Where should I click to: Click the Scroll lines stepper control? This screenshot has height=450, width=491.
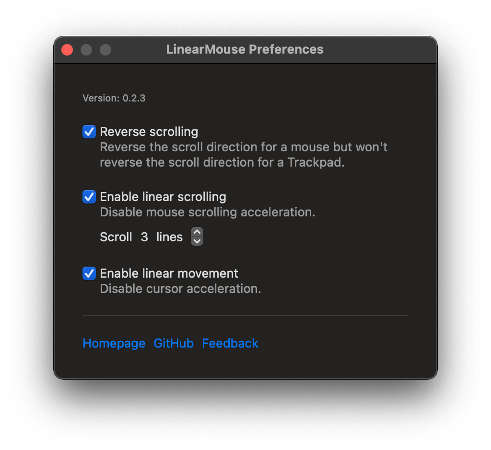(197, 236)
